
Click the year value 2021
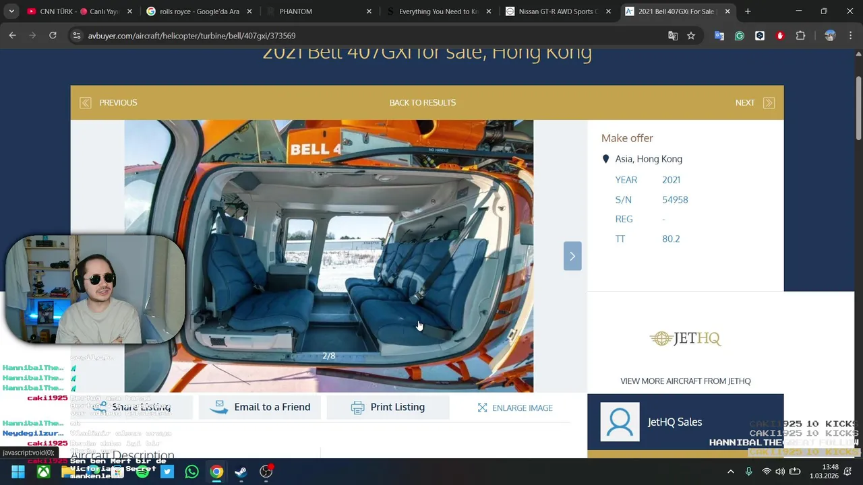pyautogui.click(x=671, y=180)
